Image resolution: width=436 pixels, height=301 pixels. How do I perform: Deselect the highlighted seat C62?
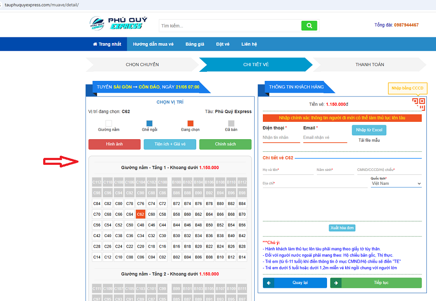coord(141,214)
